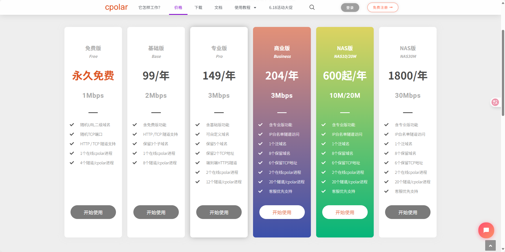This screenshot has width=505, height=252.
Task: Open the 它怎样工作? menu item
Action: pyautogui.click(x=149, y=8)
